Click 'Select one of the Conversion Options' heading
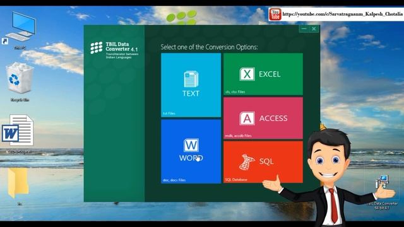The width and height of the screenshot is (404, 227). (209, 47)
